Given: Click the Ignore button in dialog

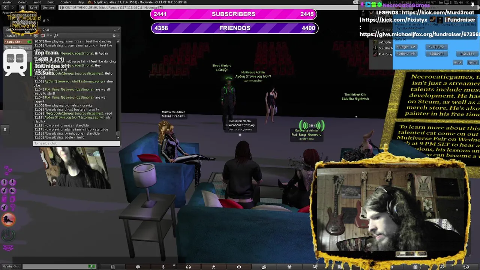Looking at the screenshot, I should [x=472, y=63].
